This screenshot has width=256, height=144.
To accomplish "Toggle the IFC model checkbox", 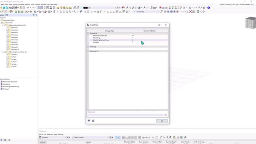I will point(2,23).
